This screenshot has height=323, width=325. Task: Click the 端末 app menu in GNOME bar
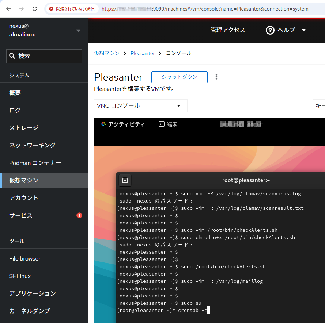168,124
